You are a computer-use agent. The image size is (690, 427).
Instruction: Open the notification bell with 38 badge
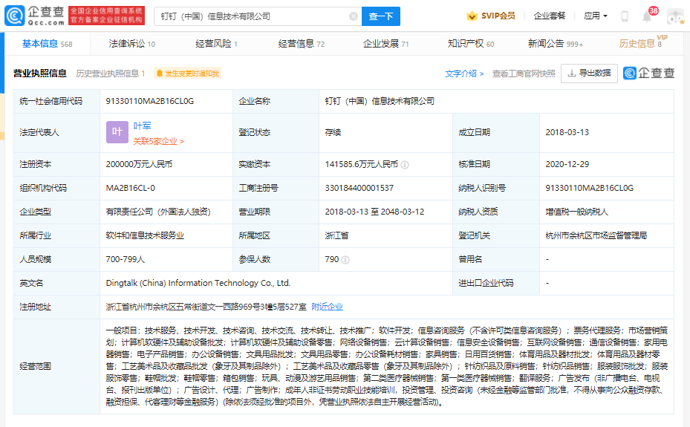[x=647, y=17]
